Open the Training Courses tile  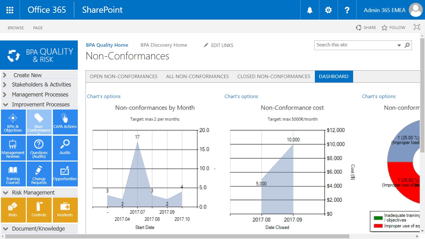pyautogui.click(x=13, y=174)
